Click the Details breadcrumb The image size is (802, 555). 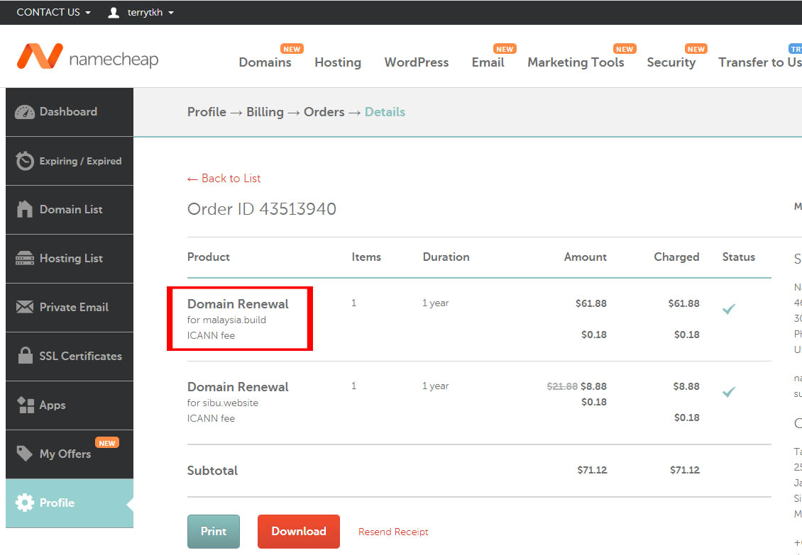[385, 112]
